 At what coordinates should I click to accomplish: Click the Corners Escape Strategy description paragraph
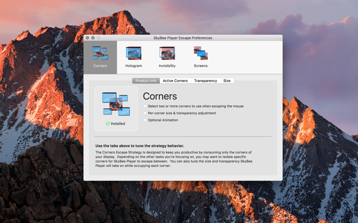point(174,159)
